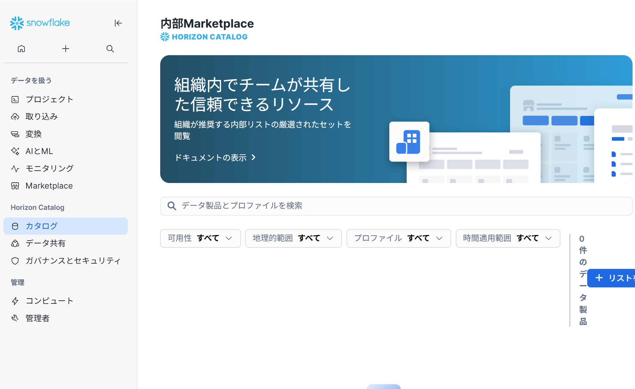Click the search magnifier in data product field
Screen dimensions: 635x389
(x=171, y=206)
